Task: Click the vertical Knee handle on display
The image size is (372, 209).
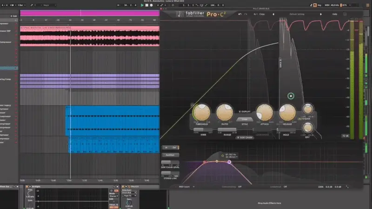Action: 280,63
